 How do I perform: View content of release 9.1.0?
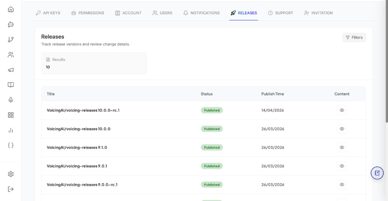pos(342,147)
